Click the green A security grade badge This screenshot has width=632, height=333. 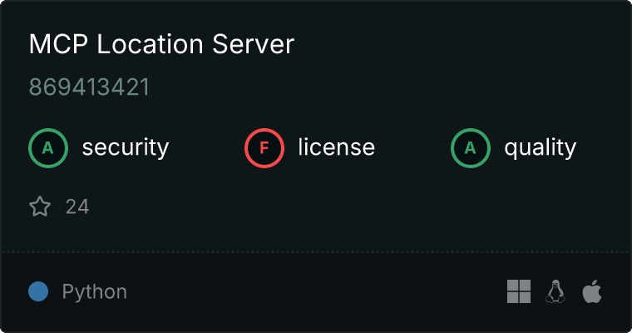click(48, 148)
